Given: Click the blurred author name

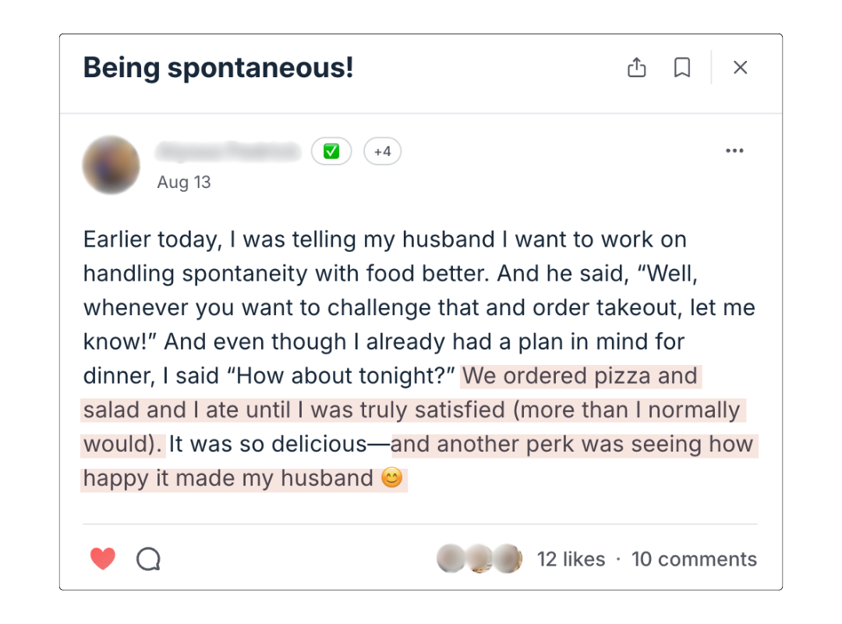Looking at the screenshot, I should 228,151.
